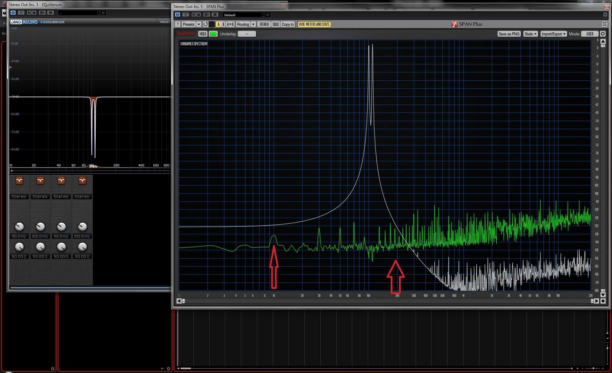Open EQuilibrium preset management menu icon
The image size is (612, 373).
(51, 13)
